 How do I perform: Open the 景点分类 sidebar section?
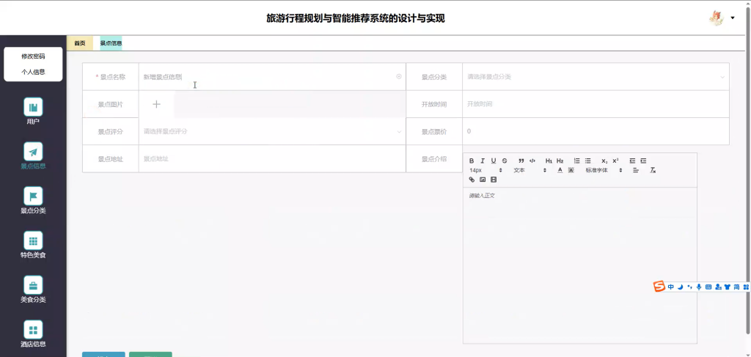[x=33, y=200]
